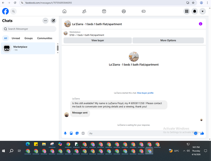211x161 pixels.
Task: Select the Communities chats filter
Action: [45, 38]
